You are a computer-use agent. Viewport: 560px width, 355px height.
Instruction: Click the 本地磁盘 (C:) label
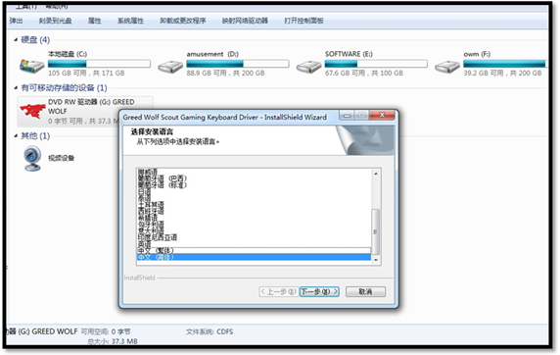(x=68, y=54)
